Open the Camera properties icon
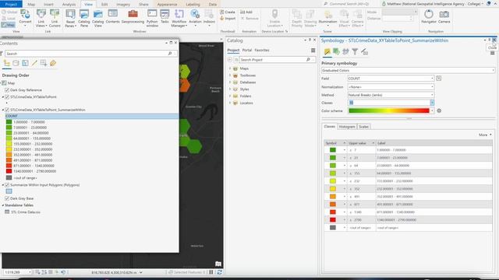This screenshot has width=499, height=280. pos(444,16)
